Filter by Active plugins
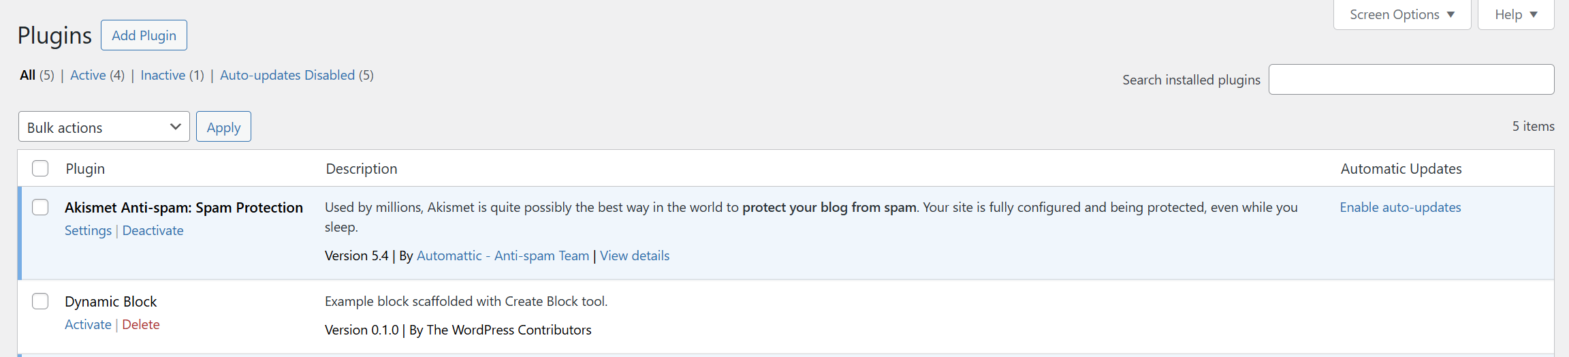The width and height of the screenshot is (1569, 357). pyautogui.click(x=88, y=75)
